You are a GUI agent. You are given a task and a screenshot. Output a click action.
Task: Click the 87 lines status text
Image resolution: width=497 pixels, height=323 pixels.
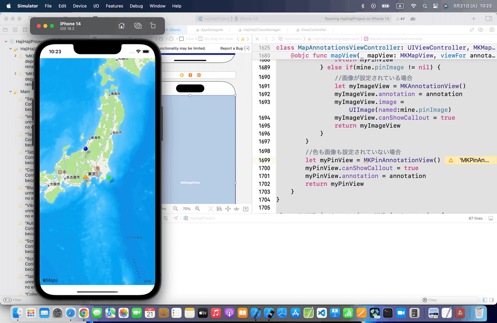tap(475, 218)
